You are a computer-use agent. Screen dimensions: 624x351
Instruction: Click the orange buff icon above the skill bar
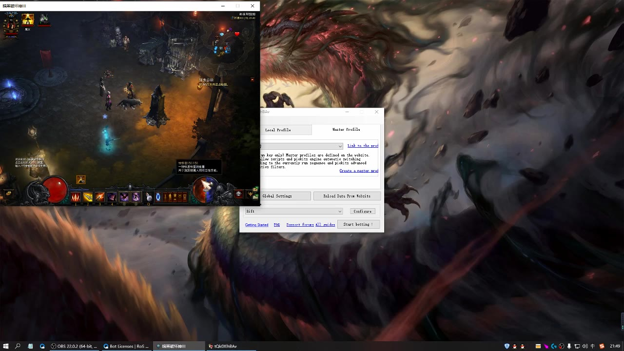click(x=81, y=180)
